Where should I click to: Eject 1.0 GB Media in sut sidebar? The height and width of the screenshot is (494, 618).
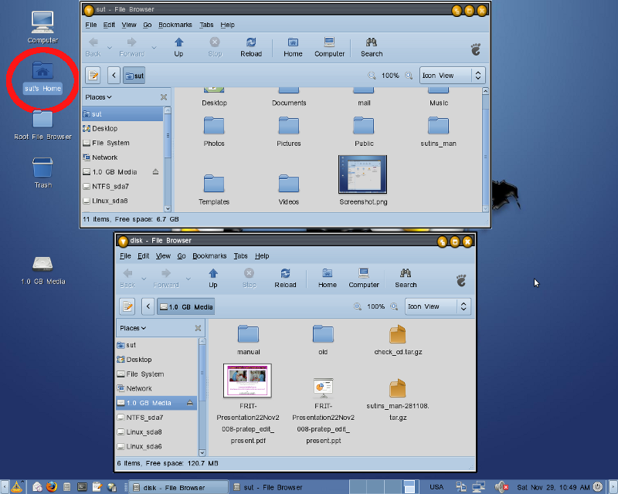point(156,172)
